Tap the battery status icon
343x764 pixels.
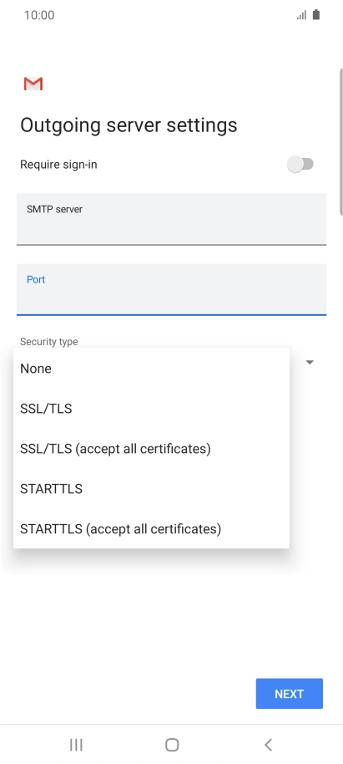(316, 14)
